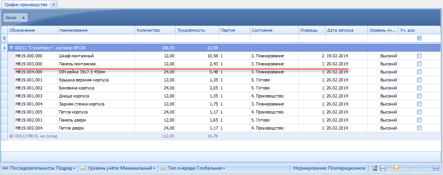
Task: Click the Очередь column header
Action: 312,30
